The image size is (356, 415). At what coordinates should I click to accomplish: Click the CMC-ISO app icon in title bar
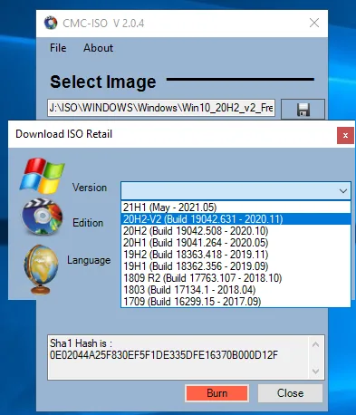click(51, 23)
